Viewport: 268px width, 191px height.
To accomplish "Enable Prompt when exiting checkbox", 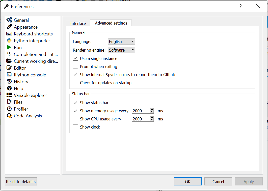I will pyautogui.click(x=75, y=67).
